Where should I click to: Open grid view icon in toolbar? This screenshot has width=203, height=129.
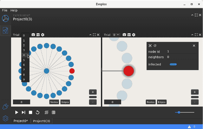pos(54,112)
